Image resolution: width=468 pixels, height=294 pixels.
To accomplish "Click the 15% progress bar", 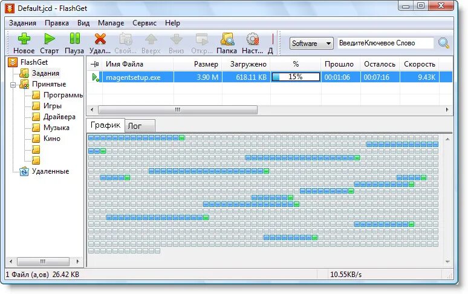I will tap(296, 77).
